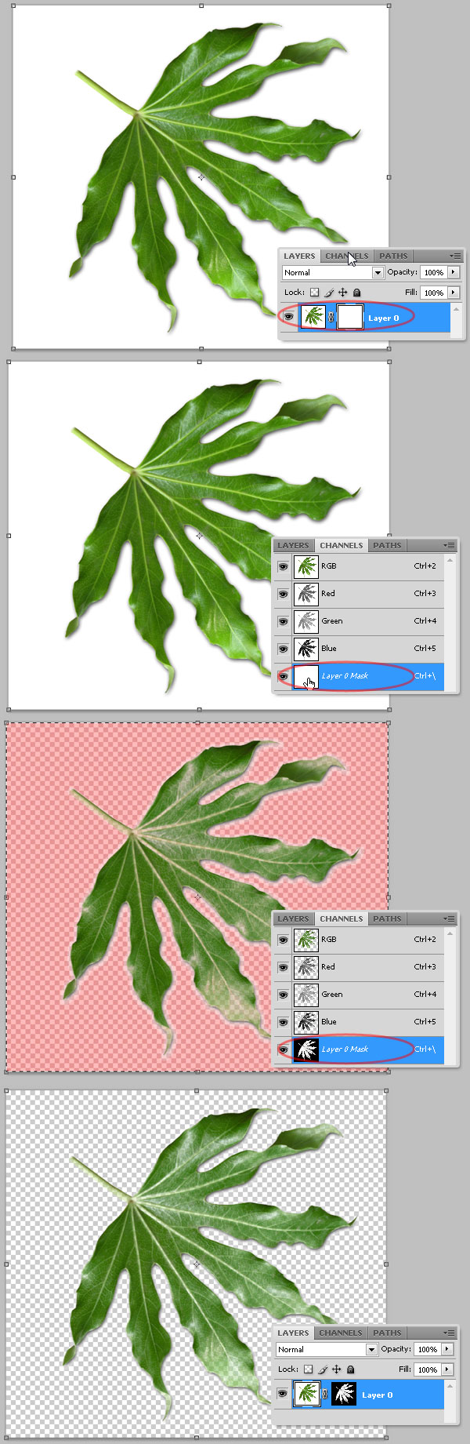Switch to Channels tab in top Layers panel

tap(346, 256)
